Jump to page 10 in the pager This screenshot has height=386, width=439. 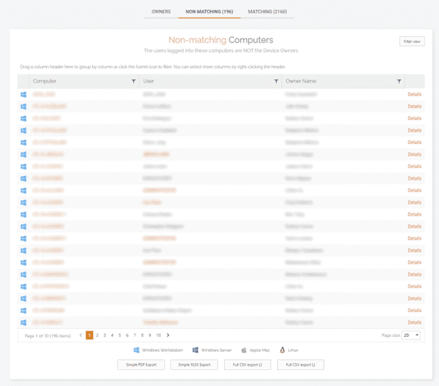(158, 335)
